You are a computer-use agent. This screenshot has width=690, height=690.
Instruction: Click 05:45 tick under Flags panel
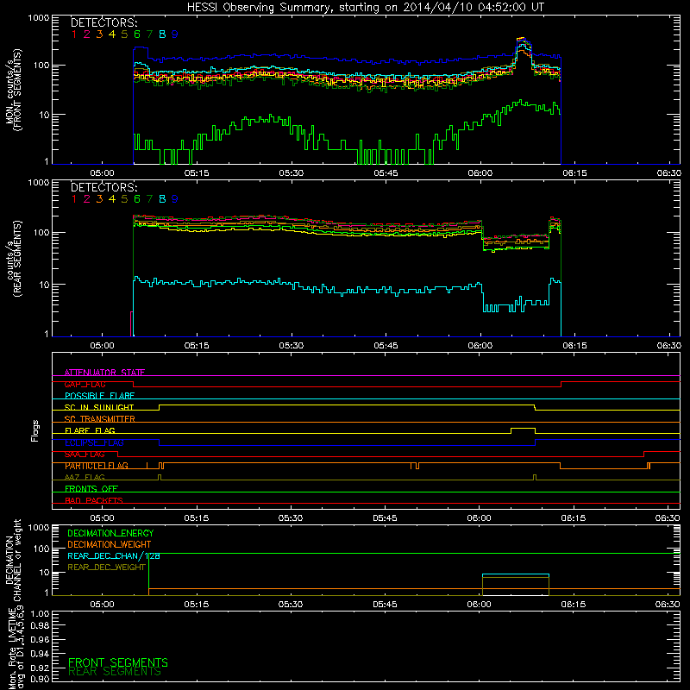click(385, 518)
